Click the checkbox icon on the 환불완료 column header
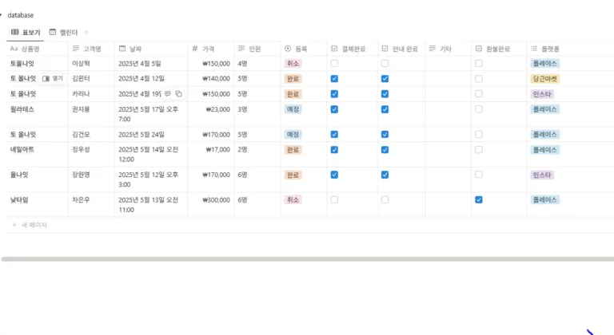This screenshot has height=335, width=614. pos(478,49)
